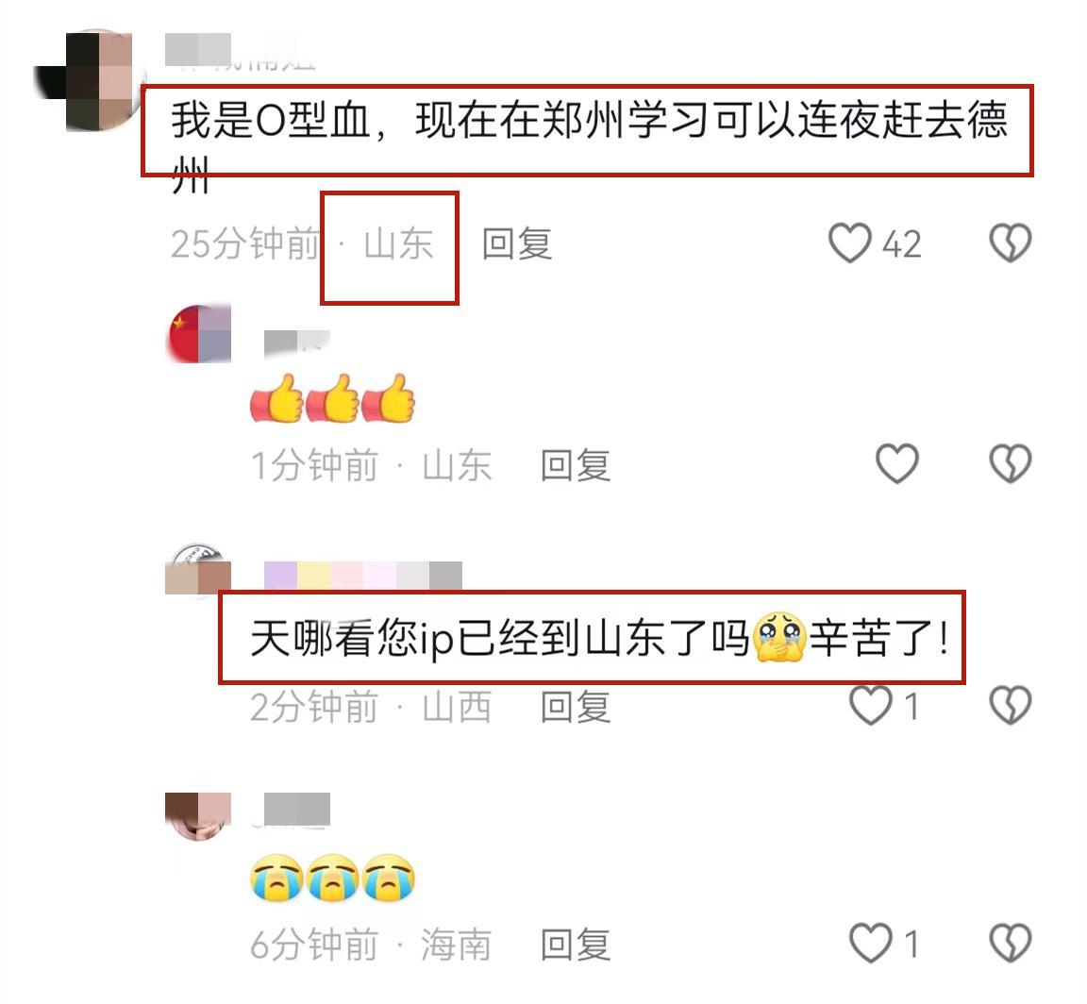Like the three thumbs-up emoji reply

897,464
